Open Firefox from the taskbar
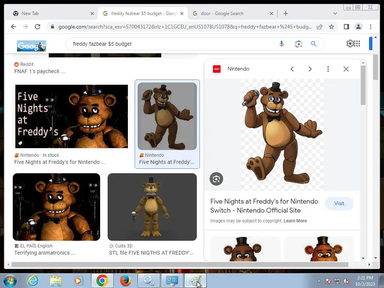Viewport: 384px width, 288px height. click(125, 280)
